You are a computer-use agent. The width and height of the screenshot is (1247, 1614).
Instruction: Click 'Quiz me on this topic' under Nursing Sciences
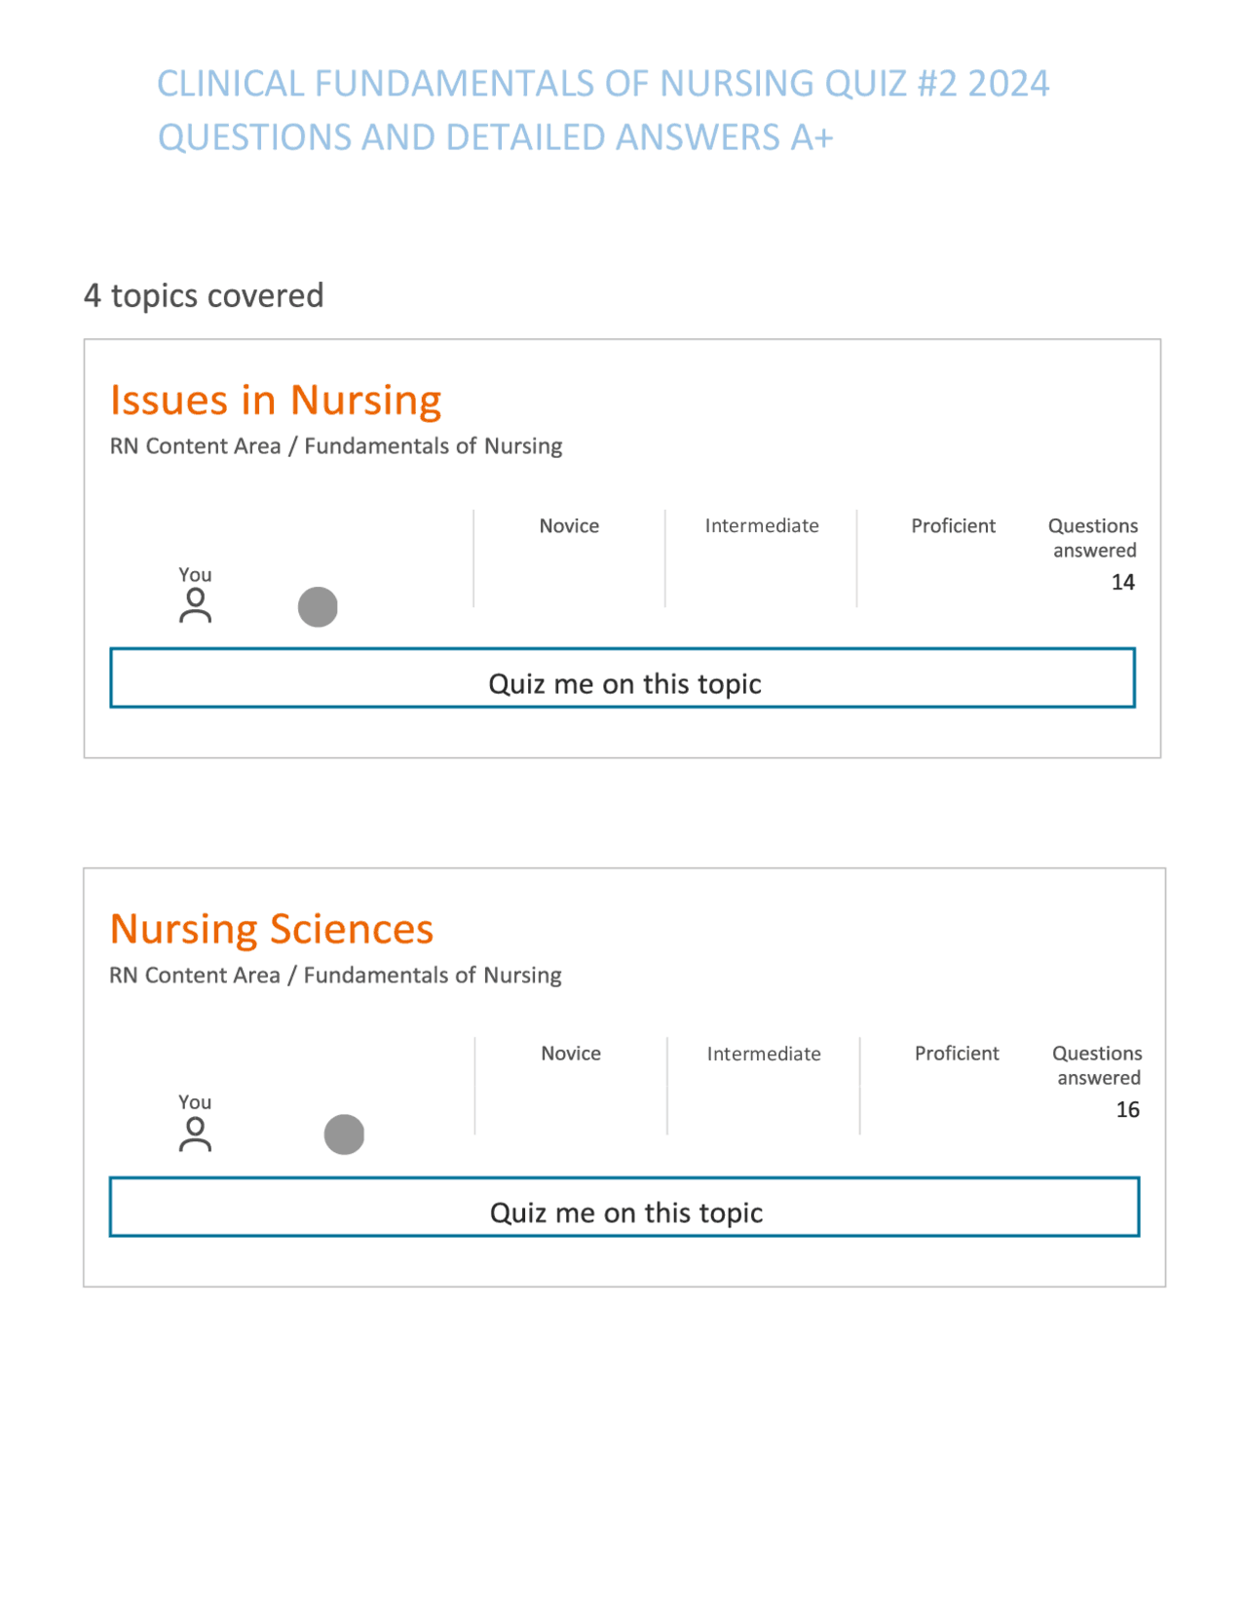[623, 1210]
